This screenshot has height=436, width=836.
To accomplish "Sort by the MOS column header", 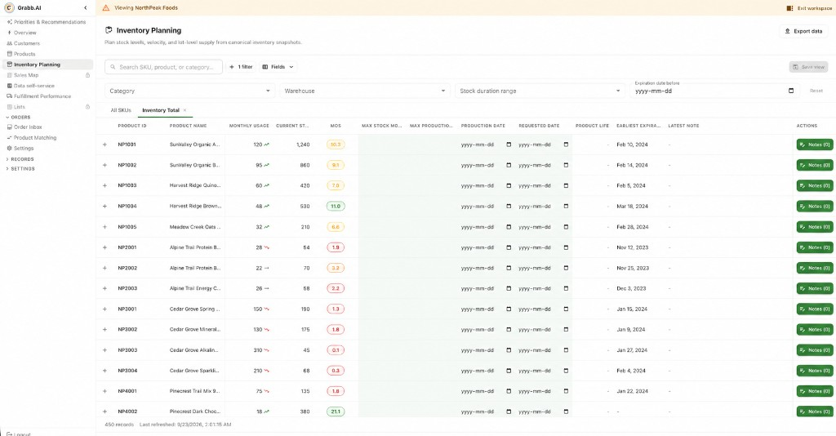I will tap(336, 126).
